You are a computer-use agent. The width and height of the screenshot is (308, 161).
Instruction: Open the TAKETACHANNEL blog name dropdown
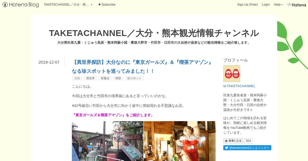(68, 5)
